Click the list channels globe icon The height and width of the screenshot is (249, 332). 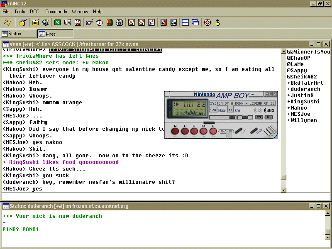(x=46, y=22)
